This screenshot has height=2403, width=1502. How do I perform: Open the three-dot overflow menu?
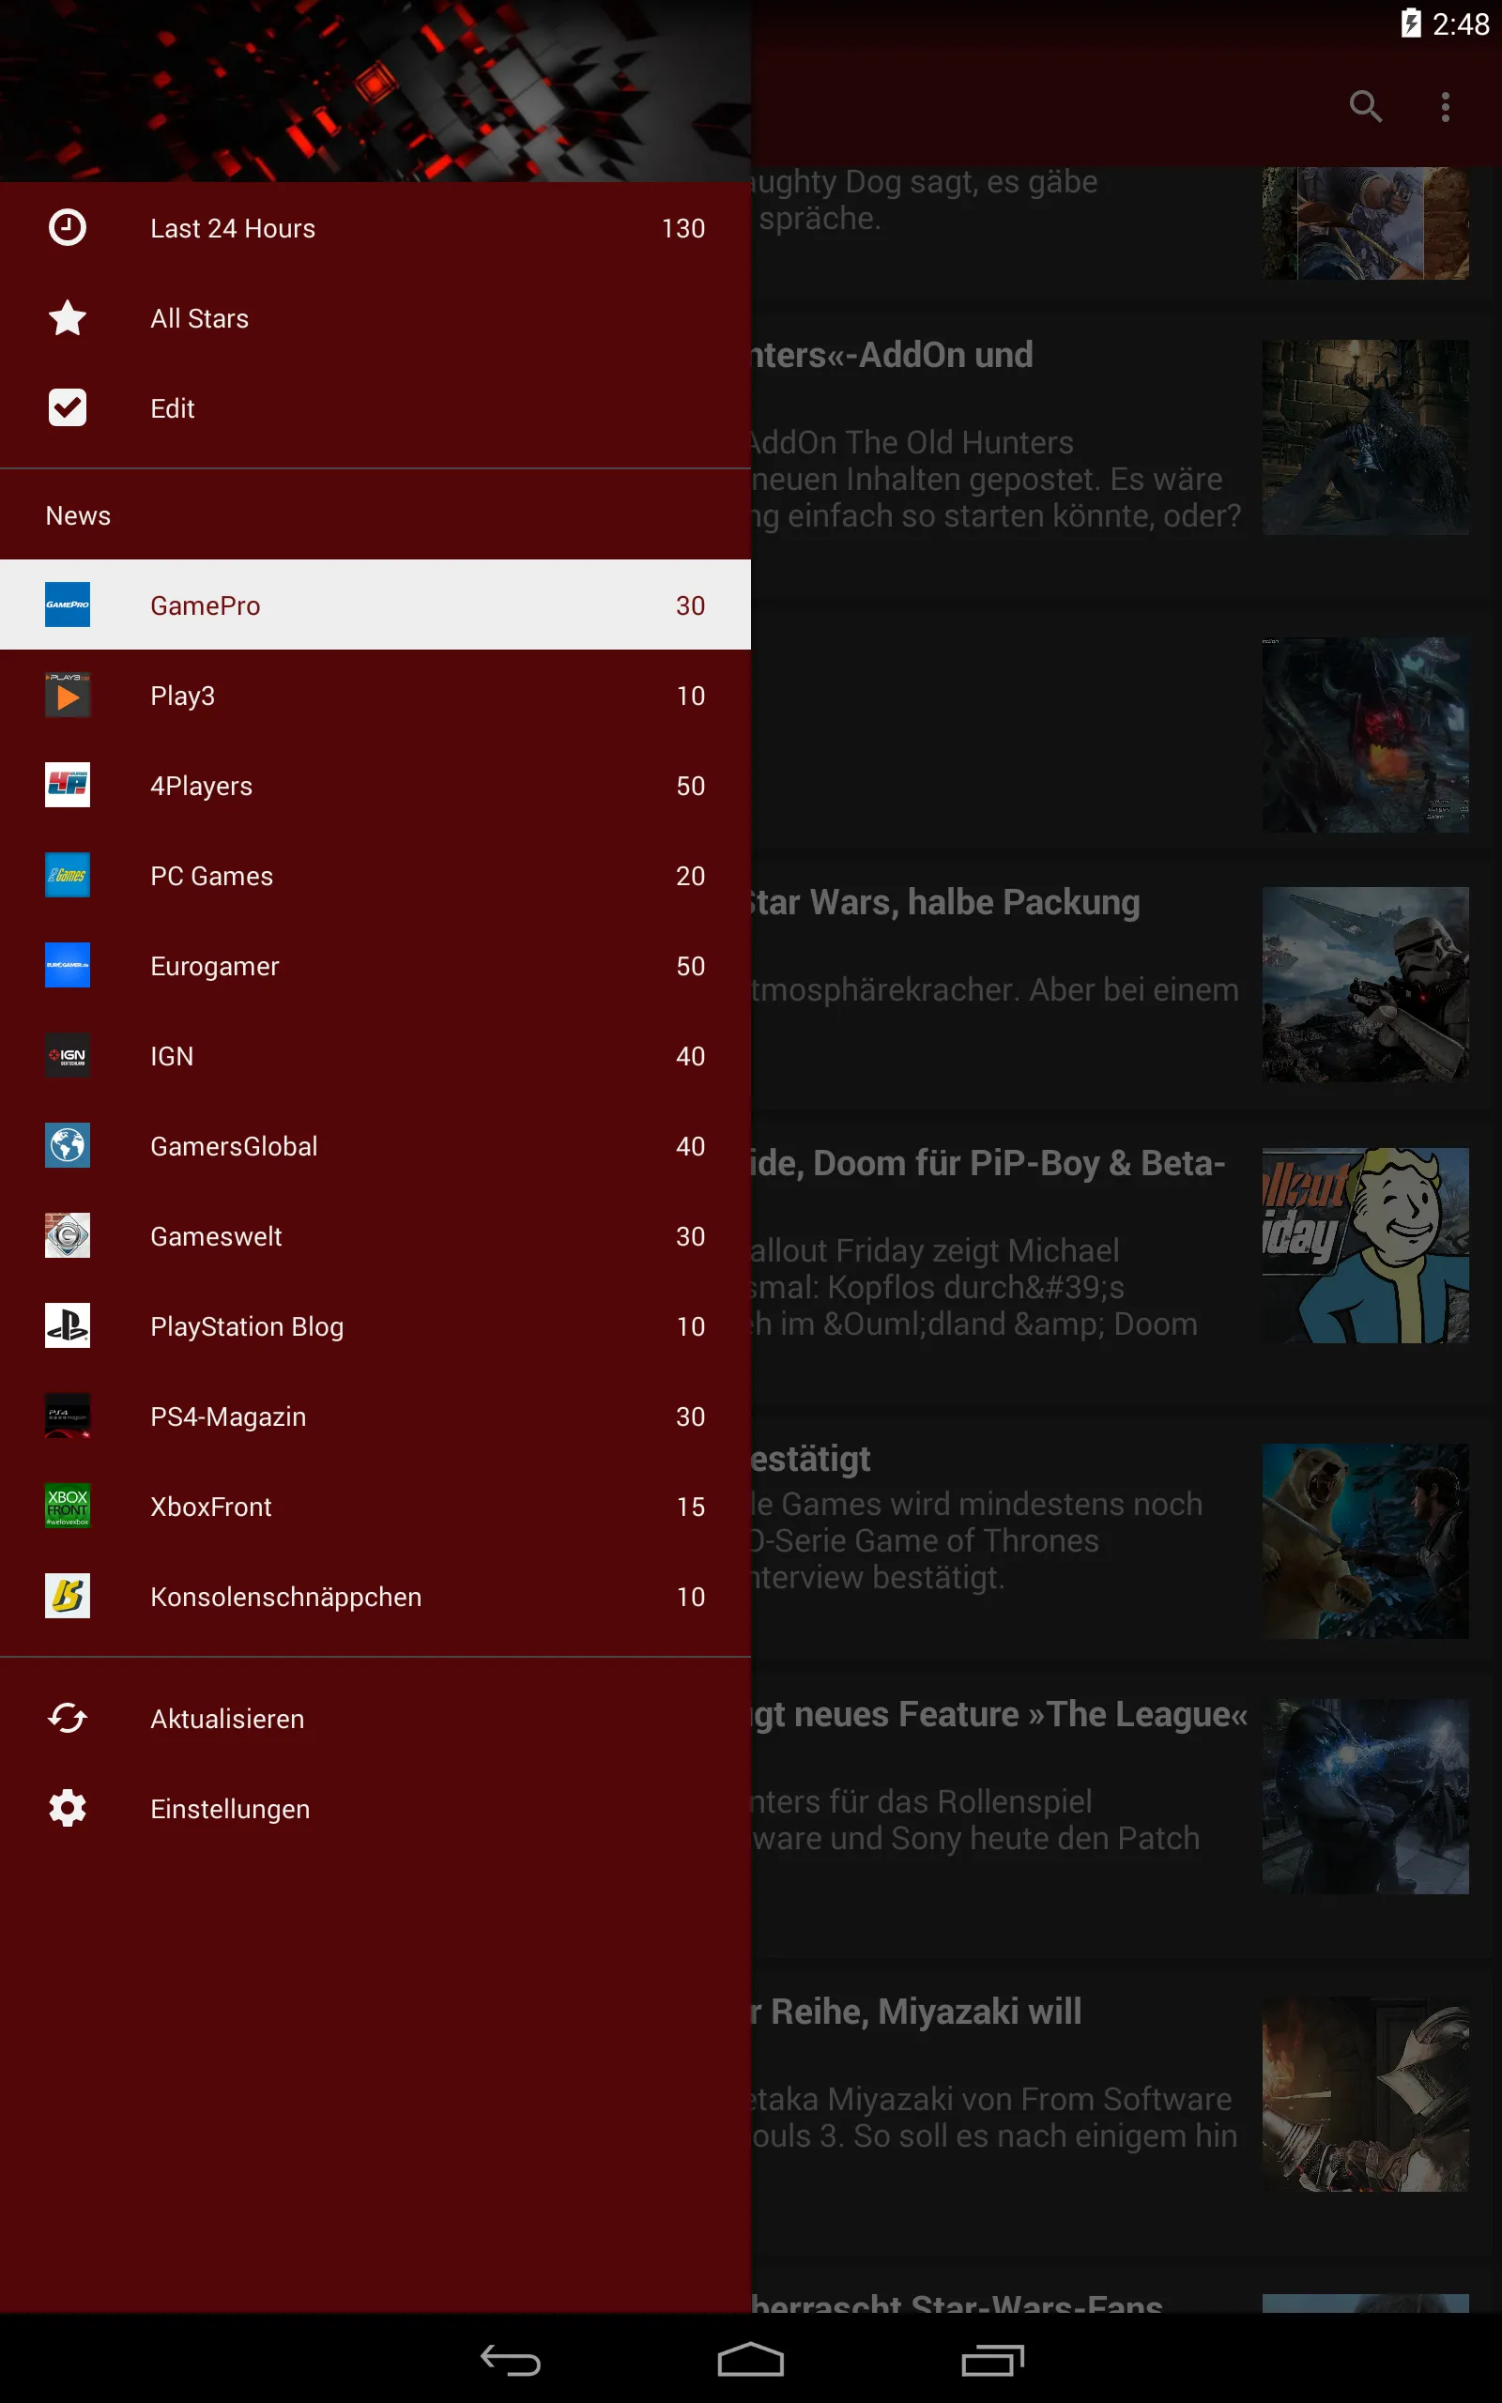(x=1446, y=106)
